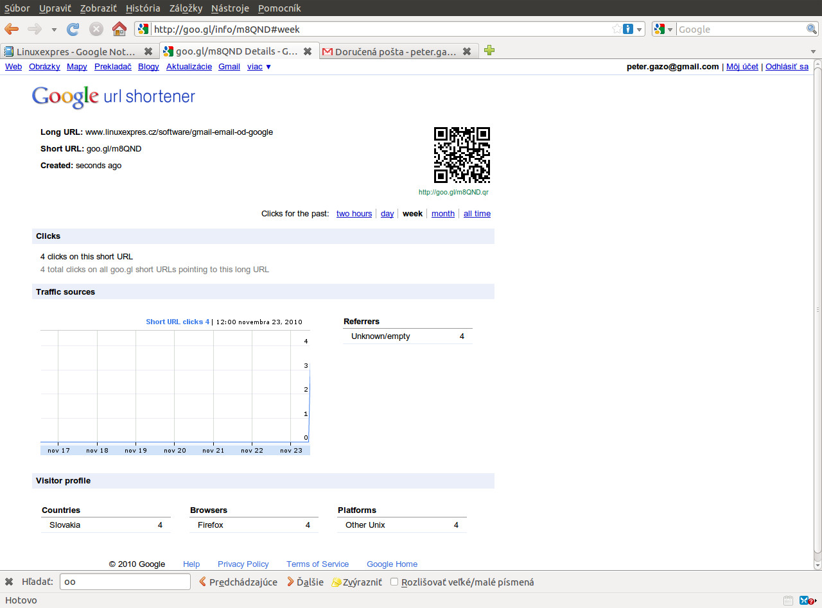Click the Blogy link

coord(148,67)
